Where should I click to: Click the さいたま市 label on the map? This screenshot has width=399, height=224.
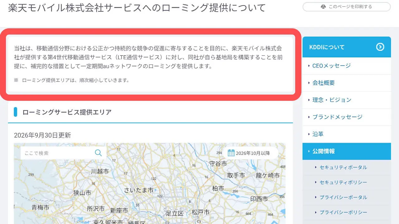tap(139, 190)
